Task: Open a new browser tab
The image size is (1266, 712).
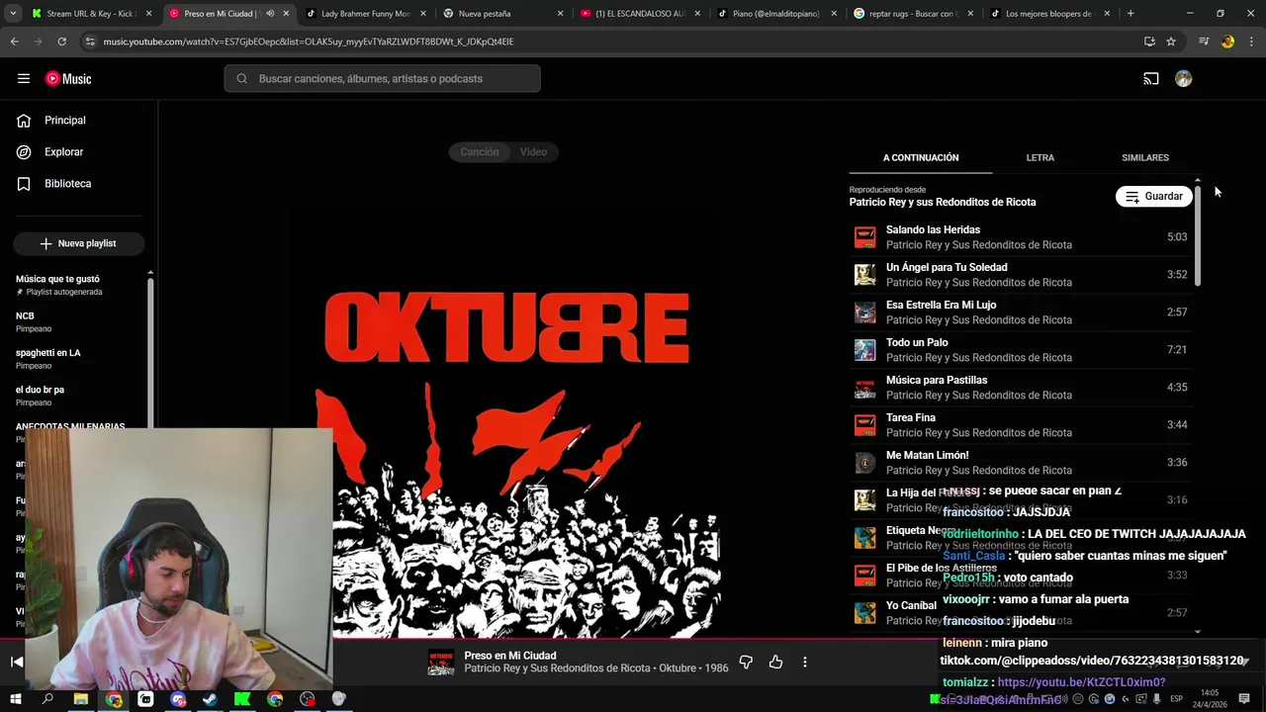Action: [1130, 14]
